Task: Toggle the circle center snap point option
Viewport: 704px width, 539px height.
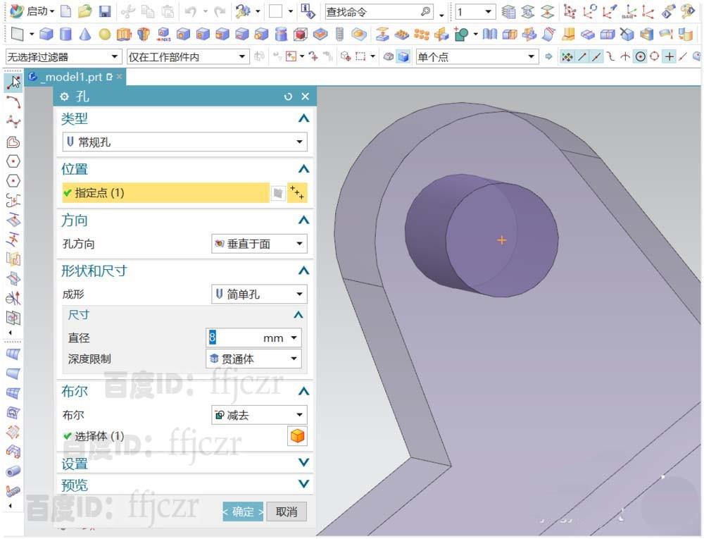Action: tap(641, 57)
